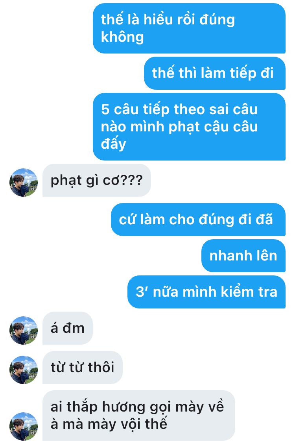Click the line 'nào mình phạt cậu câu'
This screenshot has width=295, height=445.
(179, 127)
